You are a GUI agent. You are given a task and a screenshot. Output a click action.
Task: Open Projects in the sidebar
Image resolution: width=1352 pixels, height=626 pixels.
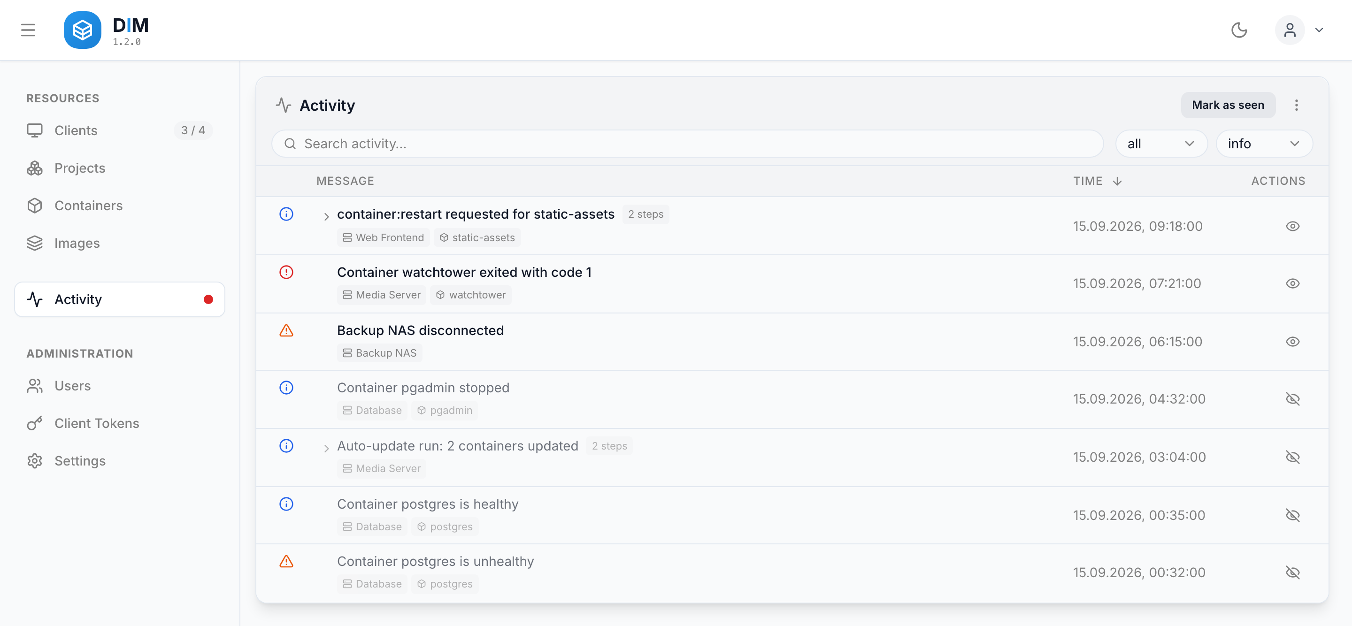(x=120, y=168)
